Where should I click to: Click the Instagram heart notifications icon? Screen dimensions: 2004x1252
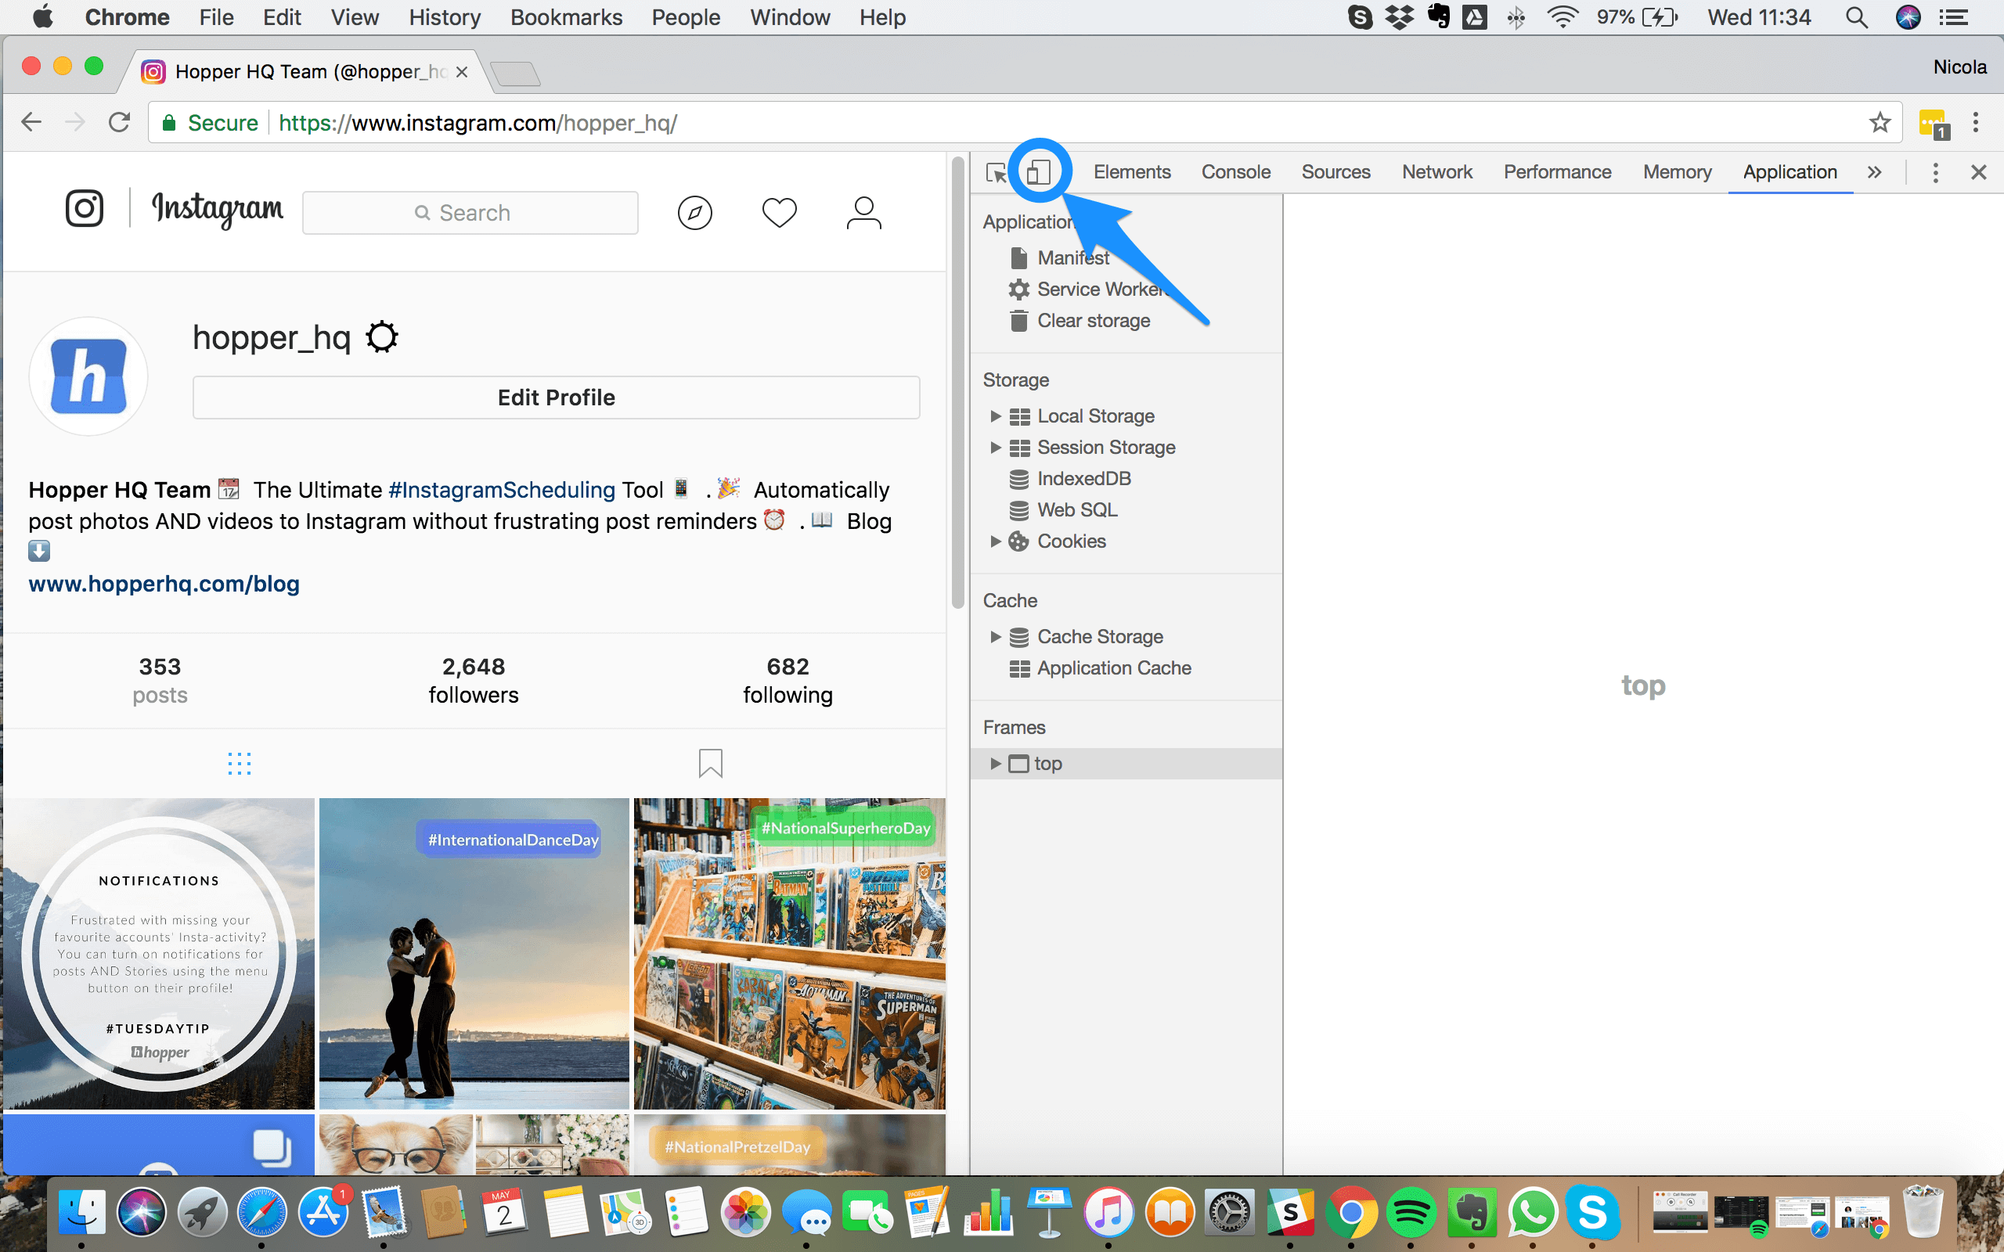pos(779,212)
